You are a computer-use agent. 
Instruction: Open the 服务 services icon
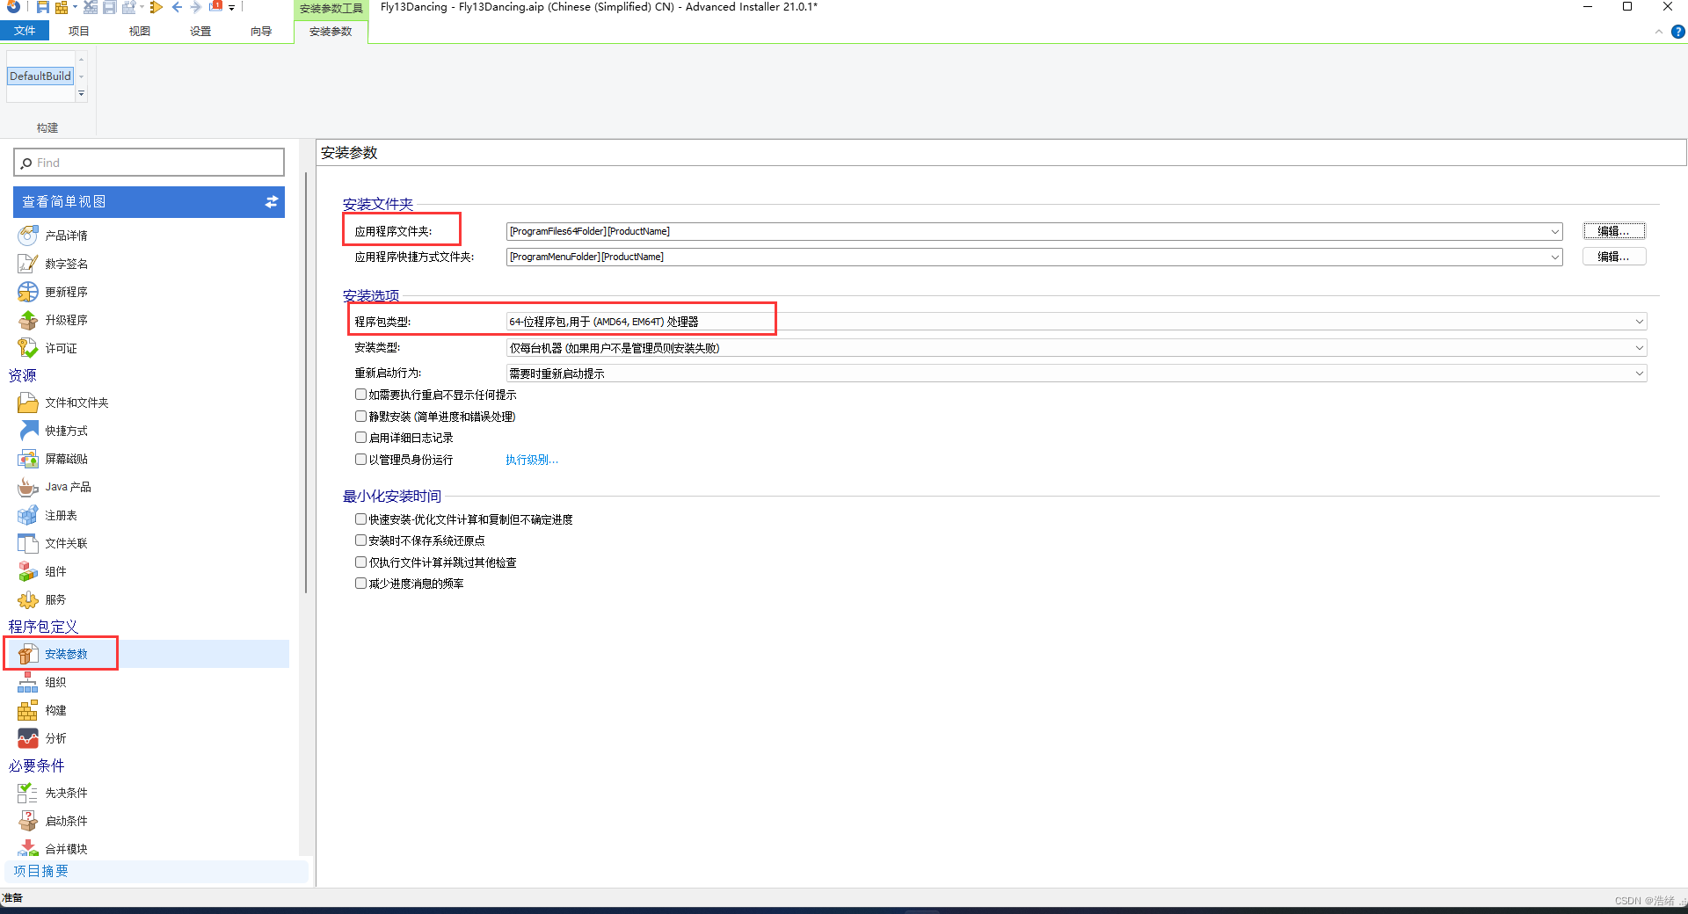click(28, 599)
